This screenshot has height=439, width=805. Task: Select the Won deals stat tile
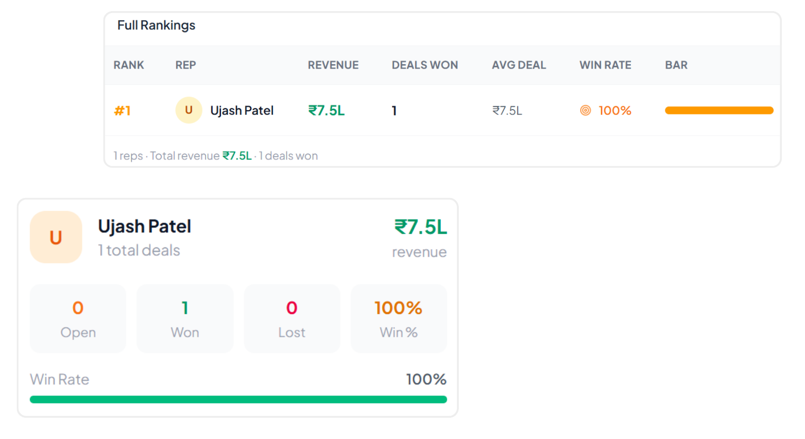pos(185,319)
